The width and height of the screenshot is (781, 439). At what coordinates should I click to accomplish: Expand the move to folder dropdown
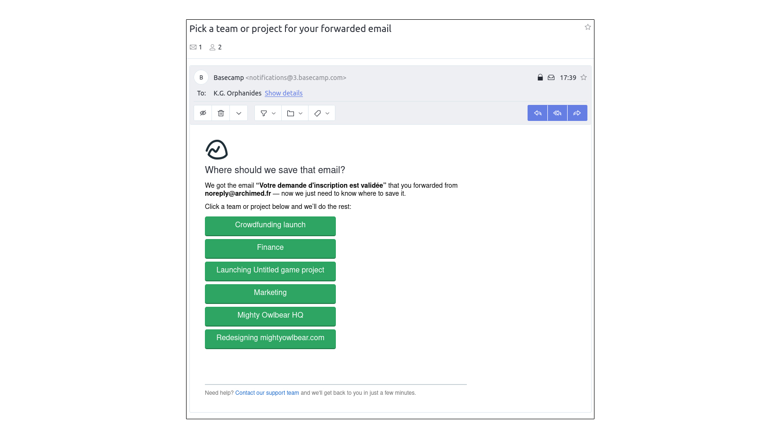coord(295,113)
